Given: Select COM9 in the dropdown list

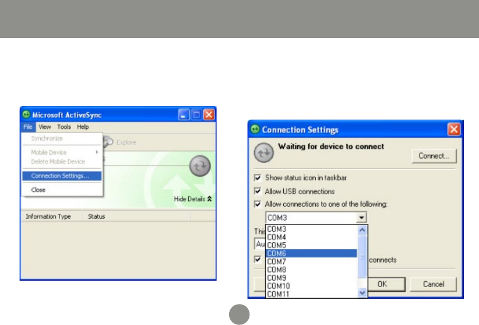Looking at the screenshot, I should tap(311, 278).
